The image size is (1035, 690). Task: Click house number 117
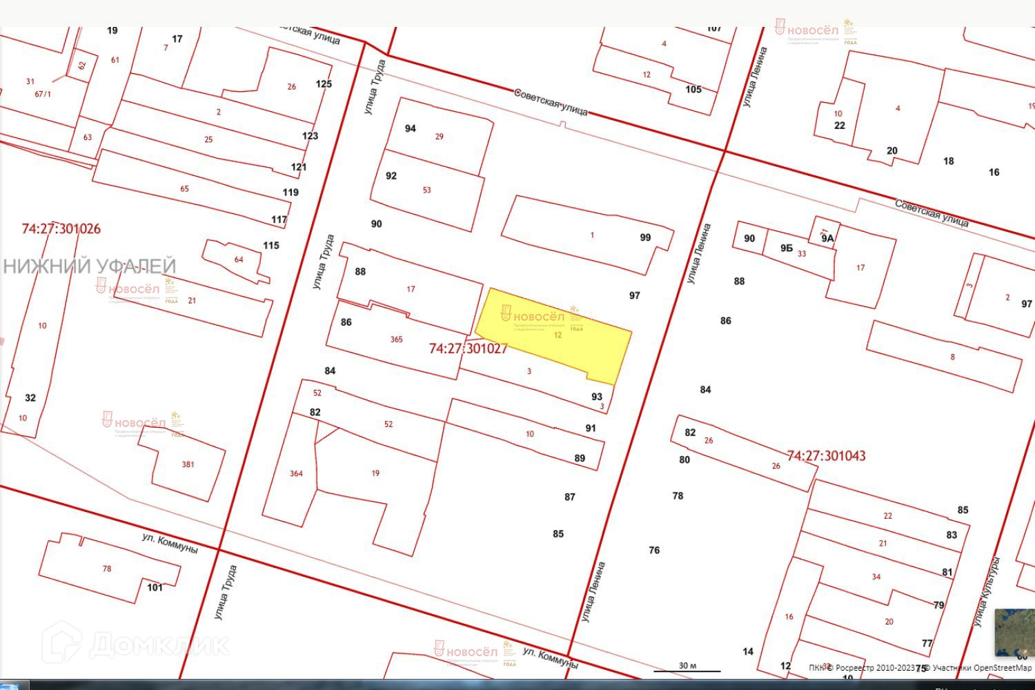tap(279, 220)
